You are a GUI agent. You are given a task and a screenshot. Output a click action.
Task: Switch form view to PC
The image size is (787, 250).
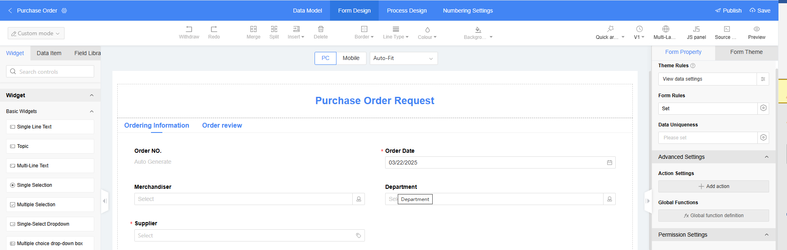click(325, 58)
